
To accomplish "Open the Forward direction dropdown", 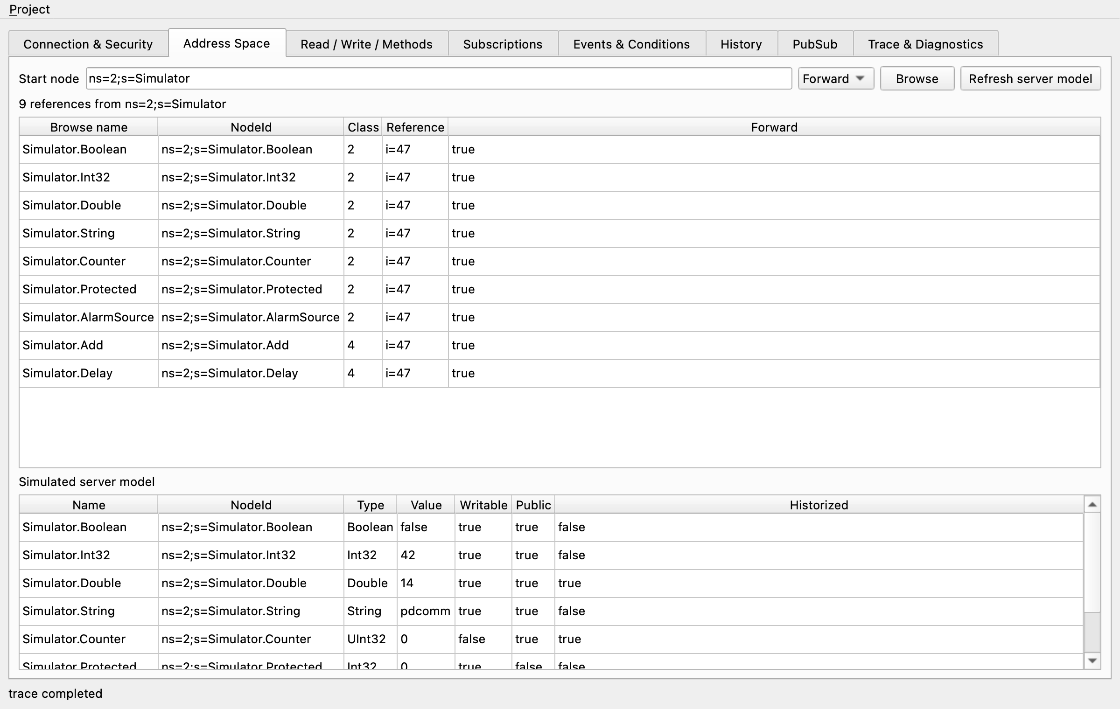I will click(835, 78).
